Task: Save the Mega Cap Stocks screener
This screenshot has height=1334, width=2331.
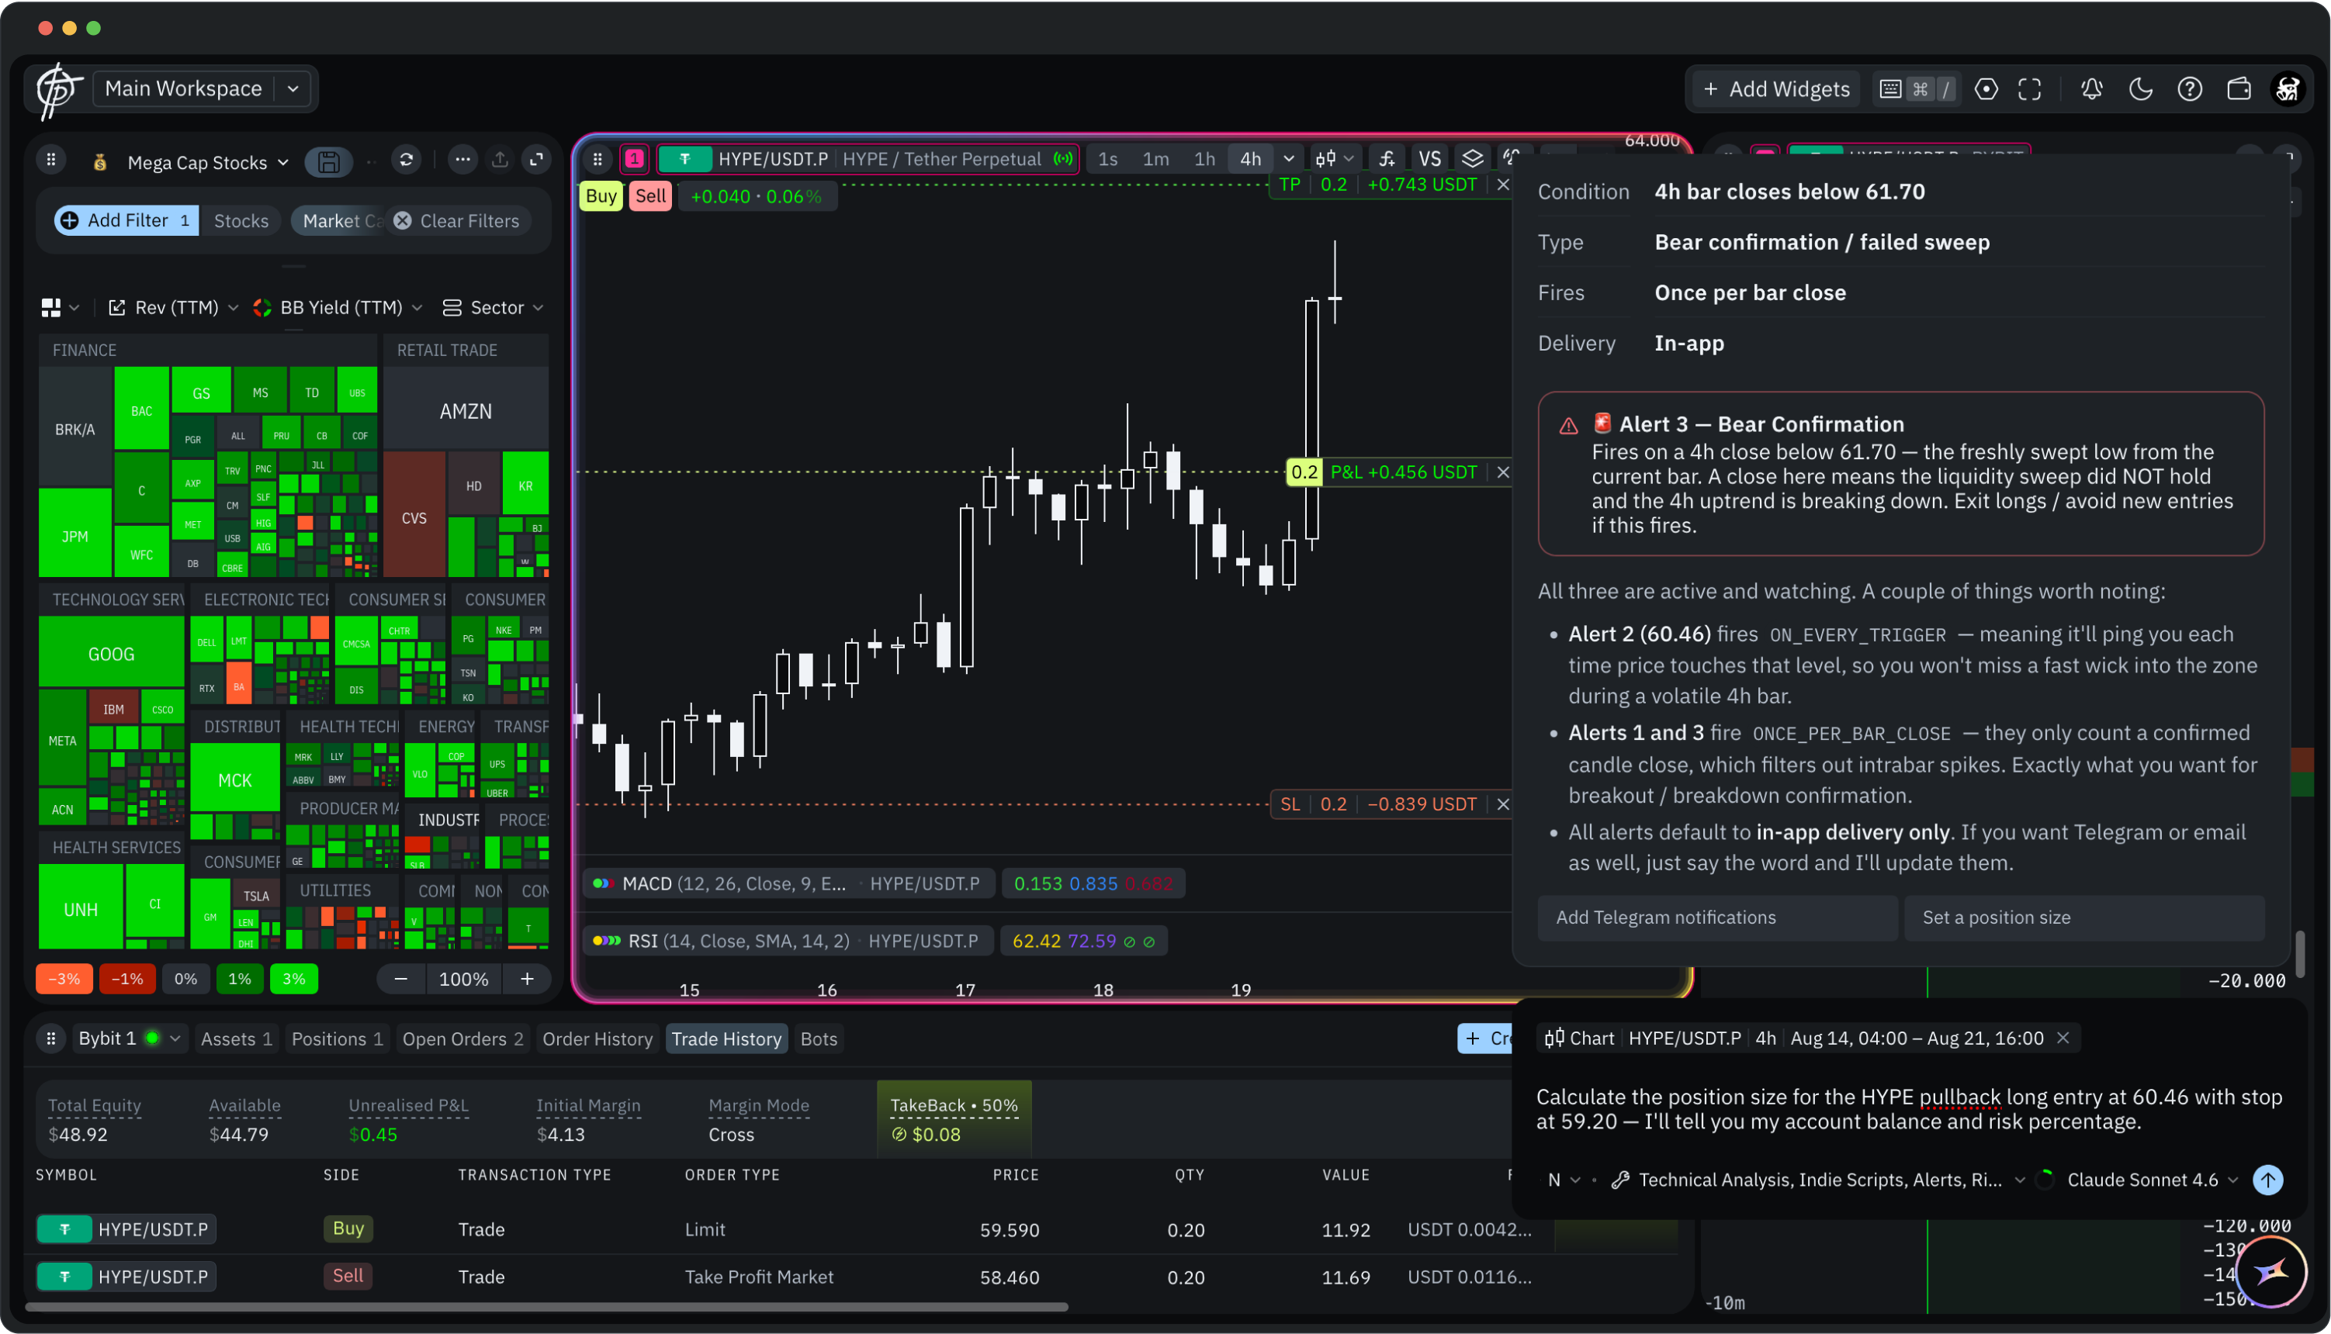Action: (x=328, y=162)
